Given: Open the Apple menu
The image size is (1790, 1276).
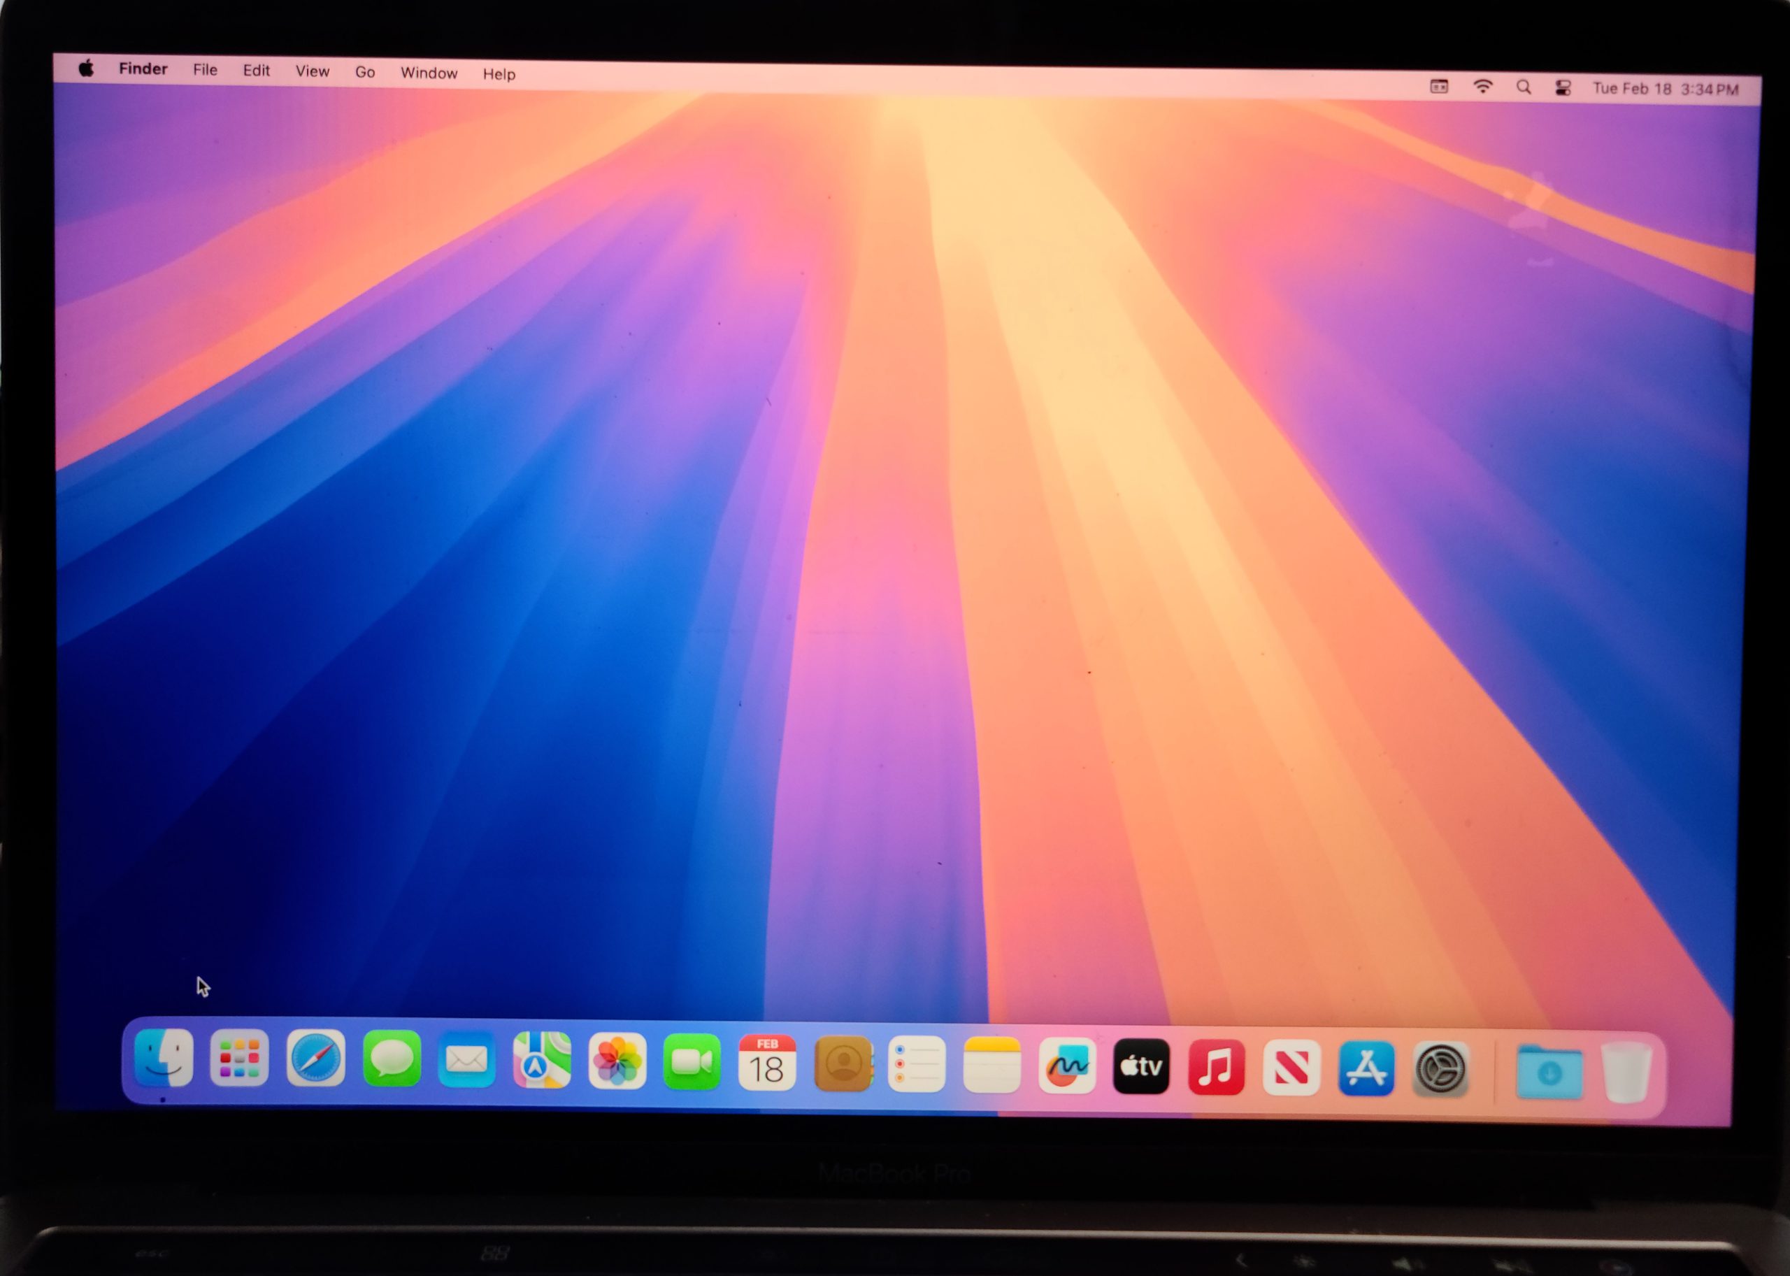Looking at the screenshot, I should click(87, 69).
